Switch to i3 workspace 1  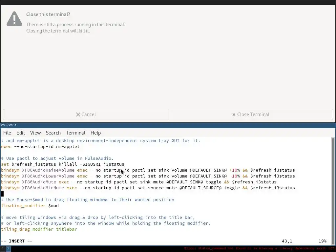(x=3, y=249)
